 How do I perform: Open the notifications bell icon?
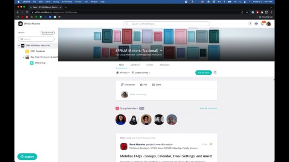click(262, 24)
